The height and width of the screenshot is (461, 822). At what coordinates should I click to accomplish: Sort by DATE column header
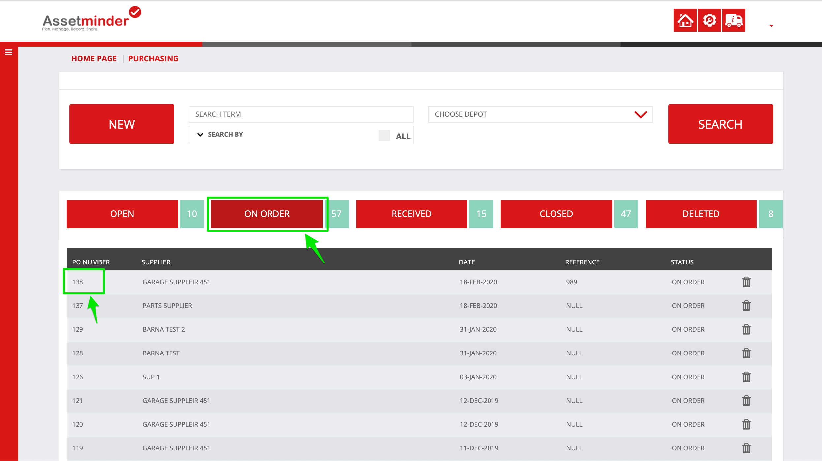tap(467, 262)
